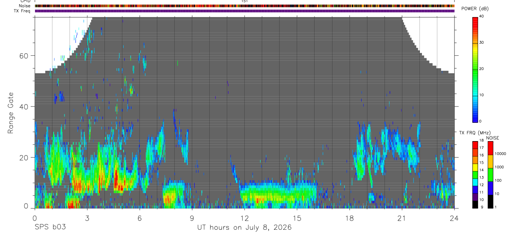This screenshot has width=511, height=236.
Task: Select the 6 hour tick label
Action: pyautogui.click(x=140, y=218)
